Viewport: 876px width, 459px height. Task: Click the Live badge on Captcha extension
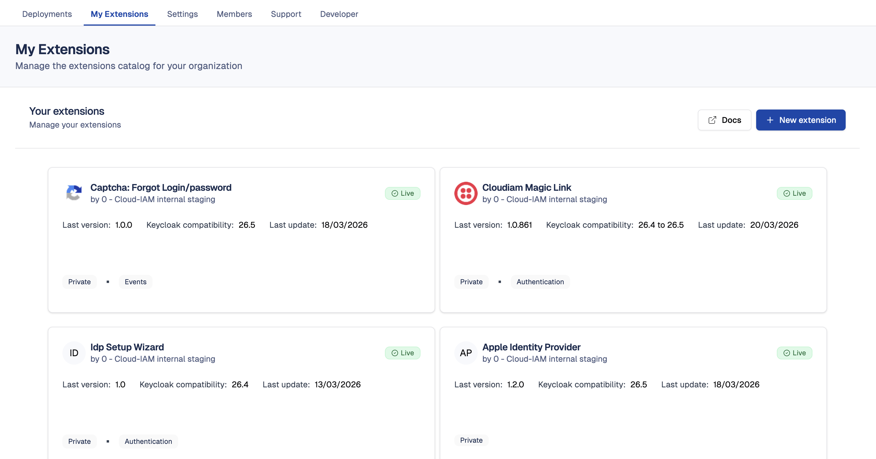click(x=402, y=193)
